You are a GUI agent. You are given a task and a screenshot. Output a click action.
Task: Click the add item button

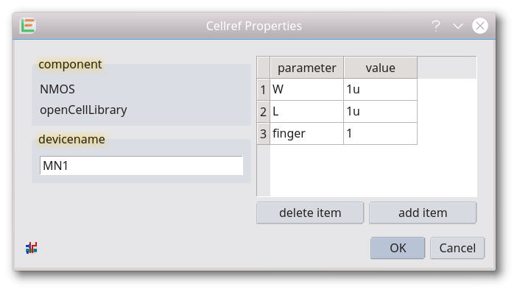click(x=423, y=213)
